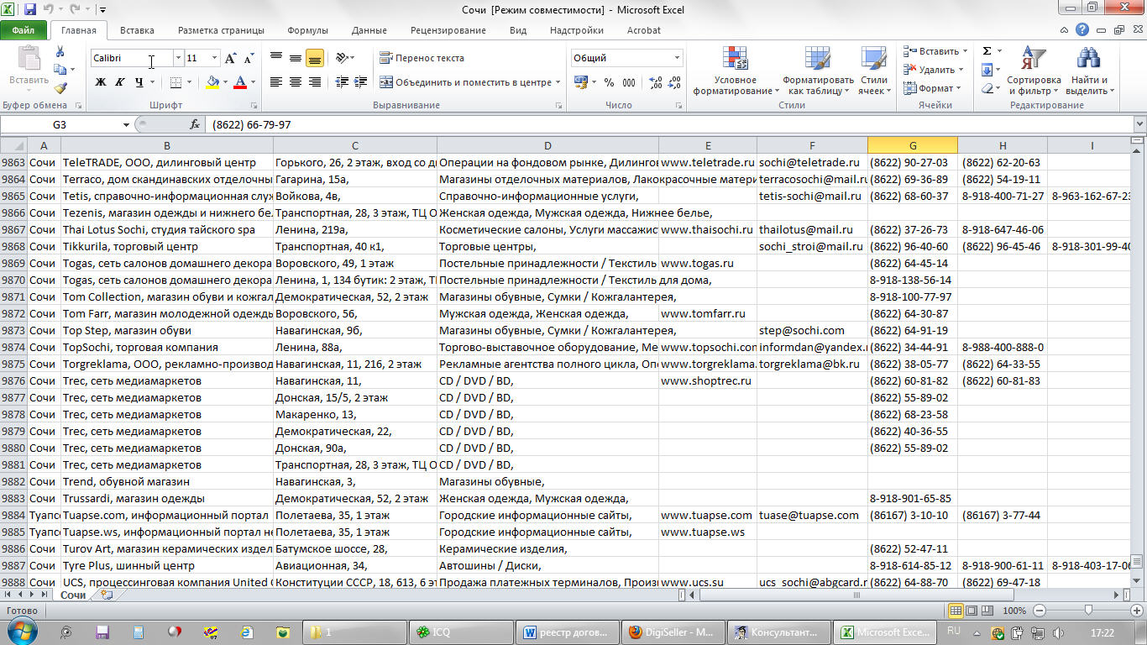
Task: Click the Borders icon
Action: [x=175, y=82]
